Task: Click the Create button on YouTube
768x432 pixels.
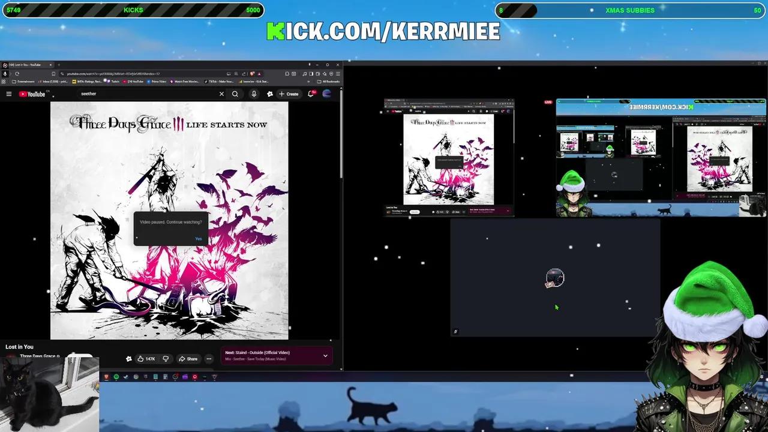Action: coord(289,94)
